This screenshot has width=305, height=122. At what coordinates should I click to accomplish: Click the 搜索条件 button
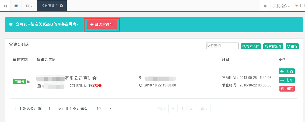pos(251,46)
